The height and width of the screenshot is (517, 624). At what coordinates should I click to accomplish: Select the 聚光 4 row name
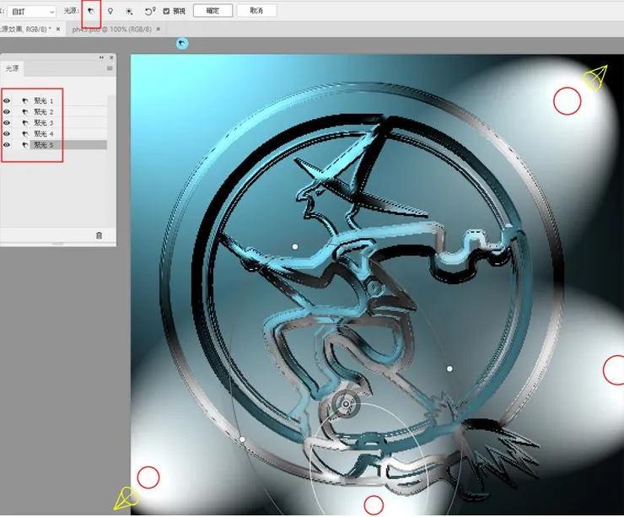(43, 134)
